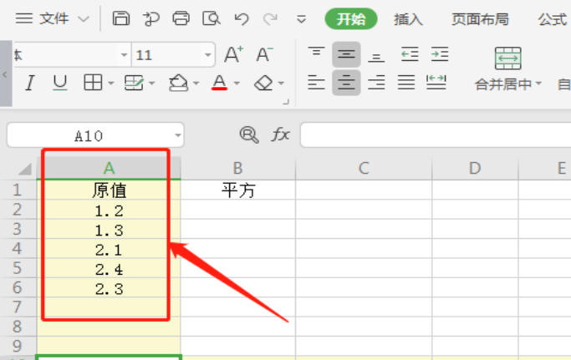This screenshot has width=571, height=360.
Task: Open the Name Box dropdown arrow
Action: click(x=178, y=135)
